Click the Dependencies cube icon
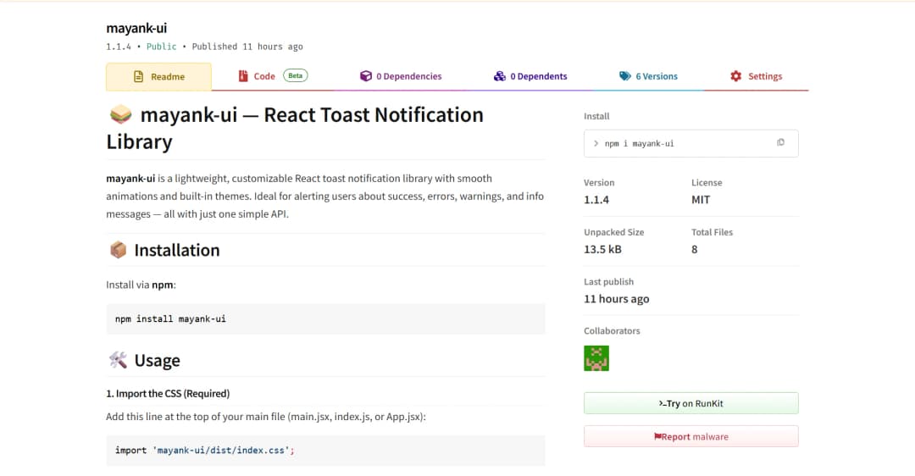 point(366,76)
